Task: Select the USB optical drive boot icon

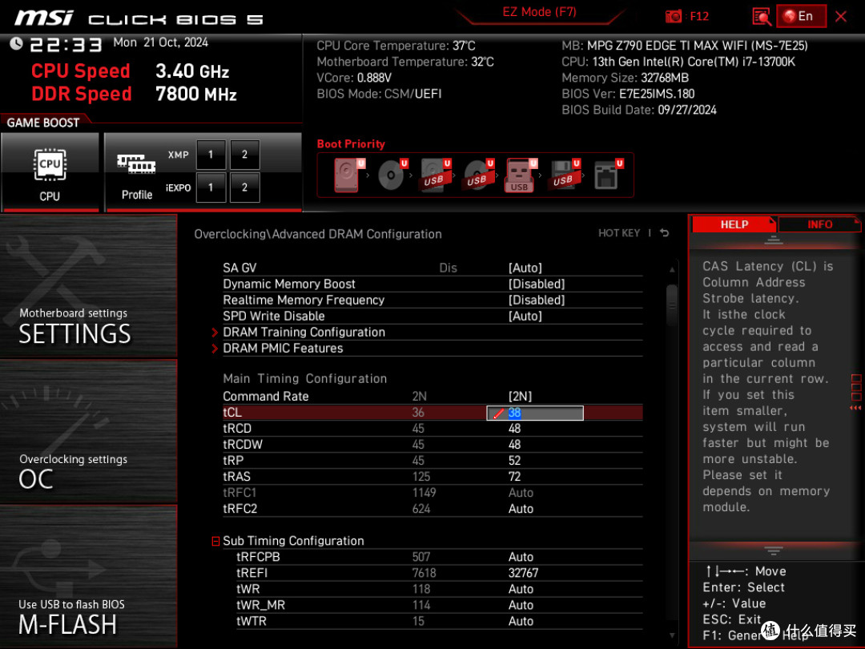Action: [477, 175]
